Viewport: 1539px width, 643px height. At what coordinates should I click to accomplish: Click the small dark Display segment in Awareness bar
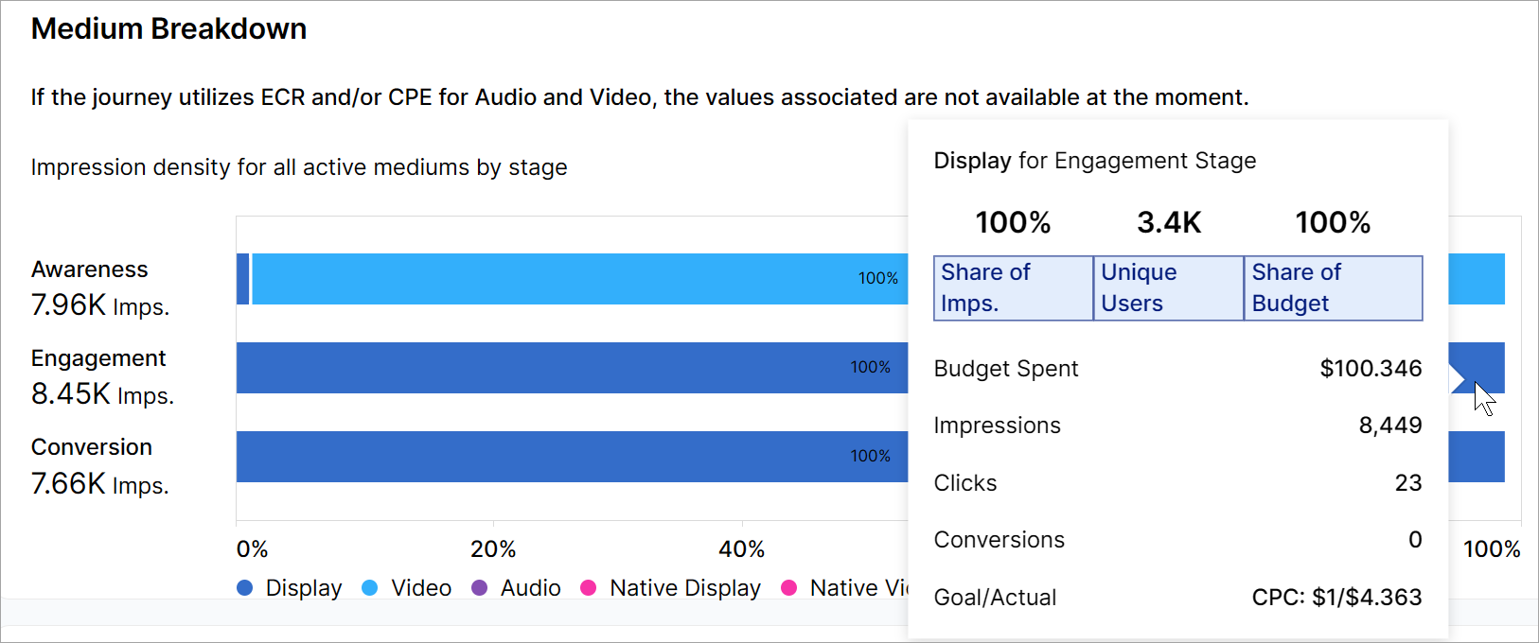click(243, 279)
